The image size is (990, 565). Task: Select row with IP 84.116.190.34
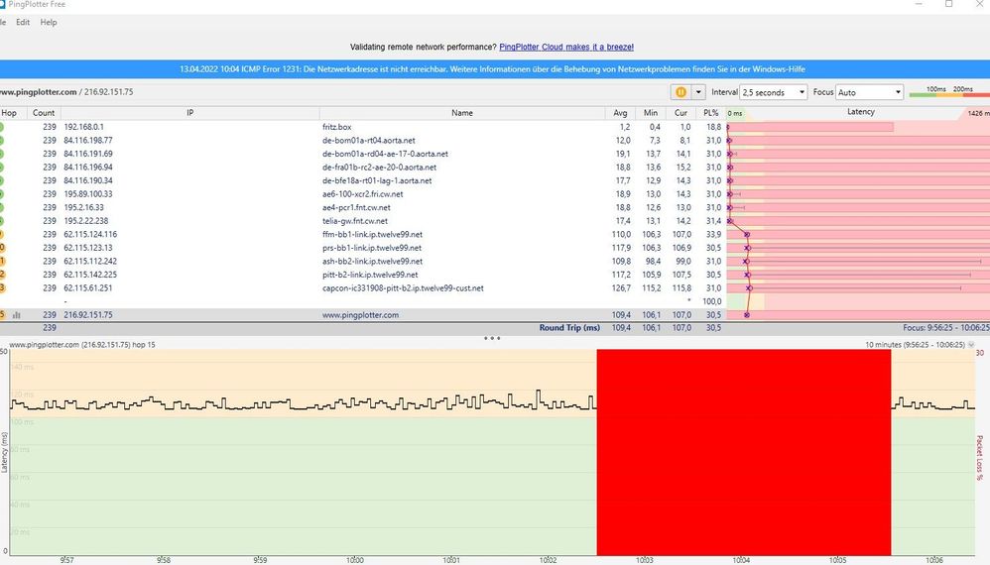pyautogui.click(x=495, y=180)
